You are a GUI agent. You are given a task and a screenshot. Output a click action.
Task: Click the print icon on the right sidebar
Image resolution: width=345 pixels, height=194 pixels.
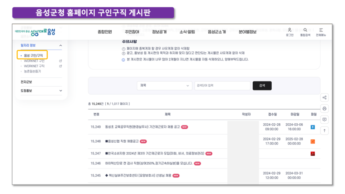324,109
